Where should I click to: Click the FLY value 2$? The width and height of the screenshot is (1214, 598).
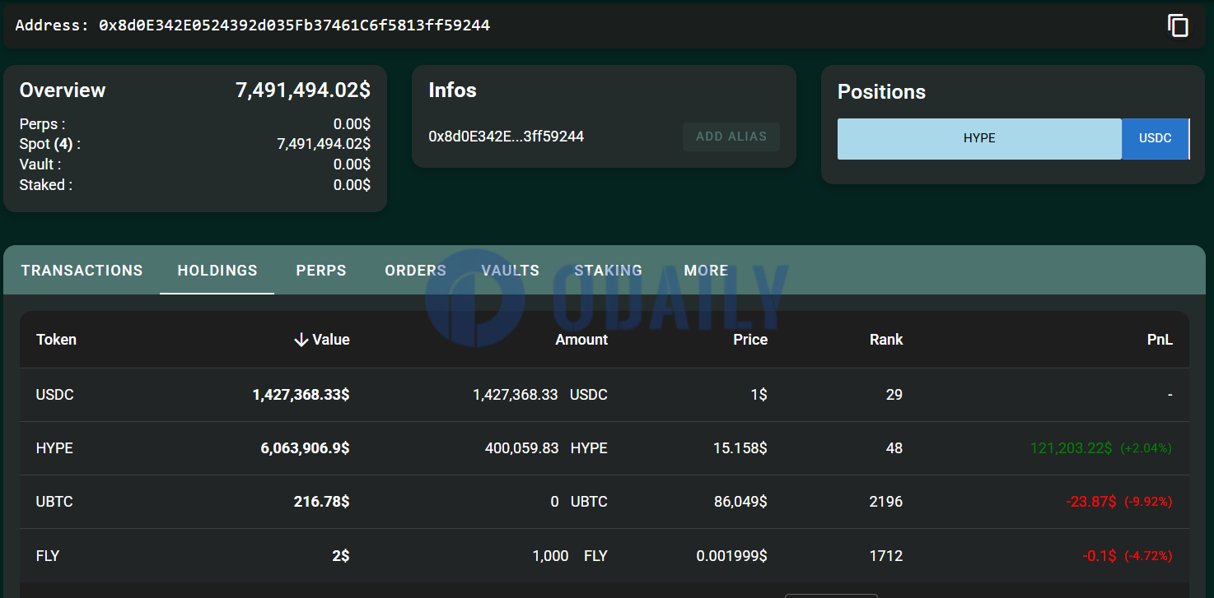[x=341, y=556]
